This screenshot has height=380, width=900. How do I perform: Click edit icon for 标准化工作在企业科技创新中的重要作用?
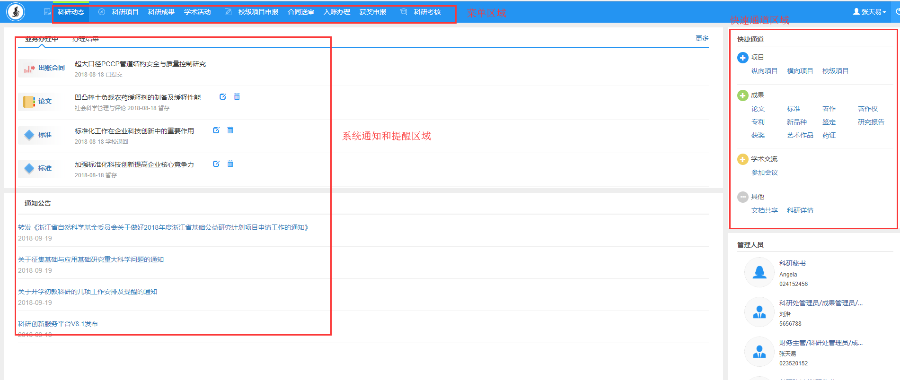(216, 130)
